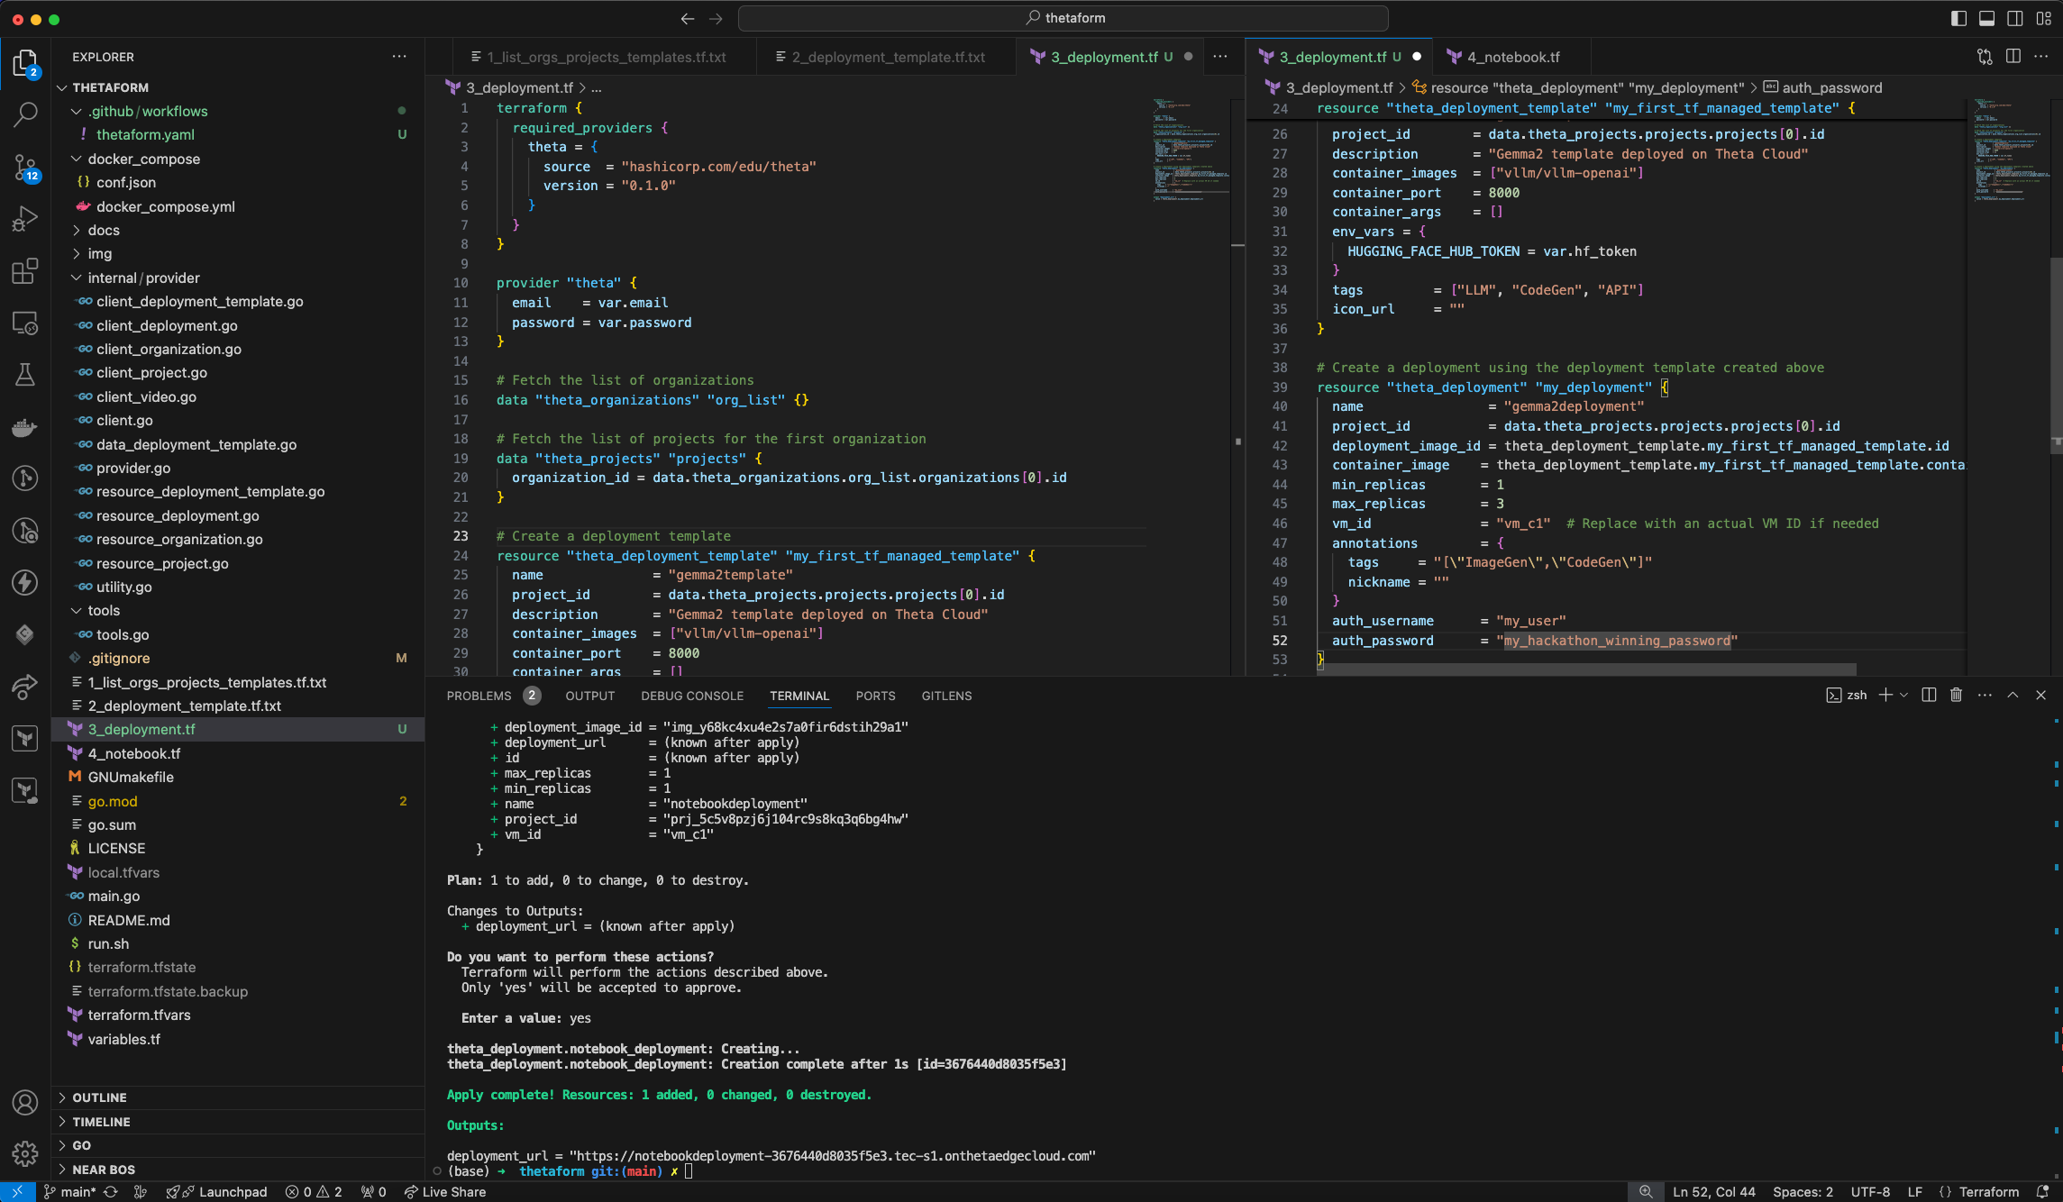Open the new terminal launch profile dropdown
The image size is (2063, 1202).
1904,695
